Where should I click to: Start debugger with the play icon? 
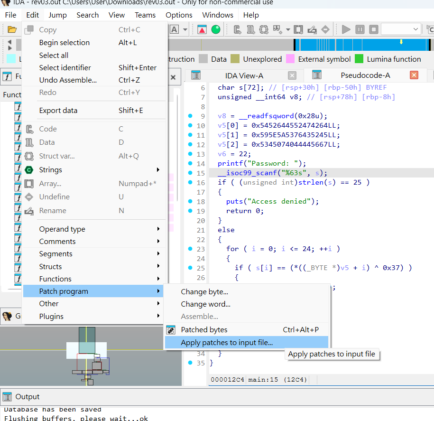pos(346,29)
